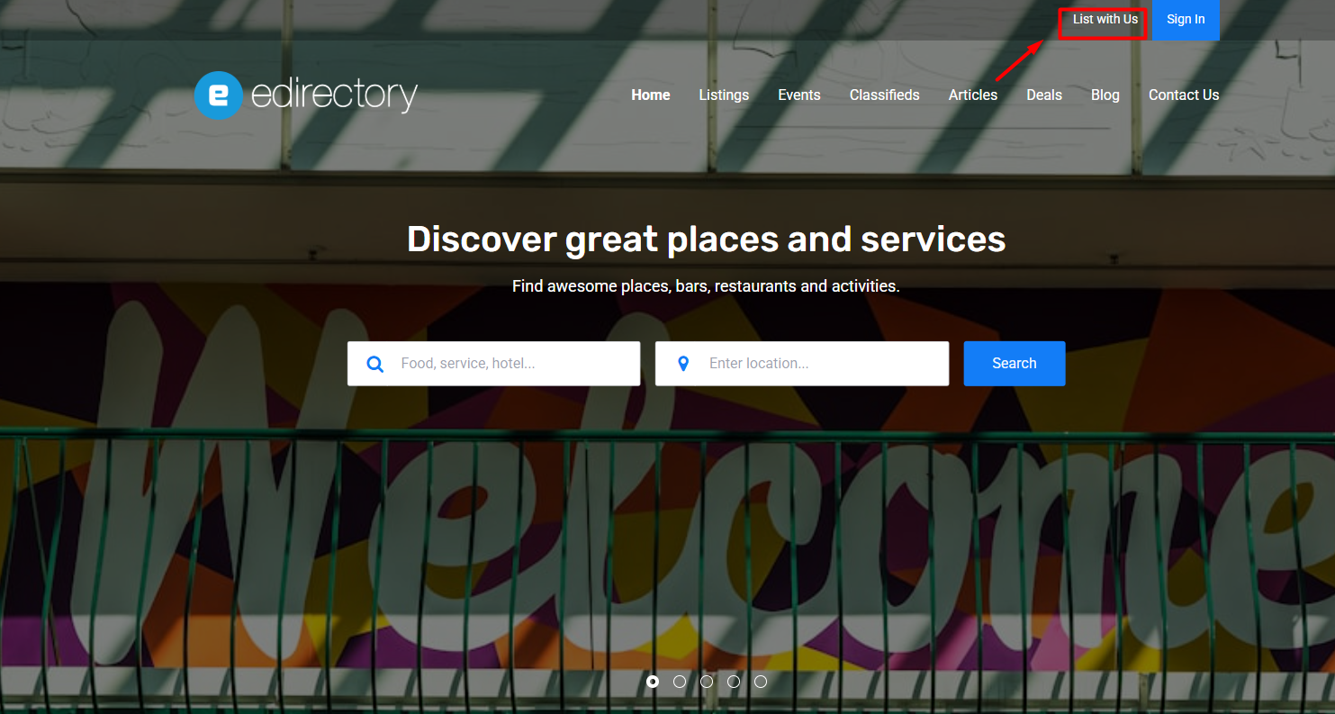Click the magnifying glass search icon
Viewport: 1335px width, 714px height.
click(x=375, y=364)
